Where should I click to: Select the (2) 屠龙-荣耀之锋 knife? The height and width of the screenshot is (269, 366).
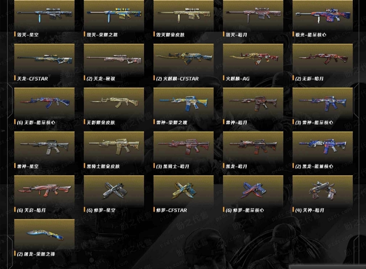44,238
